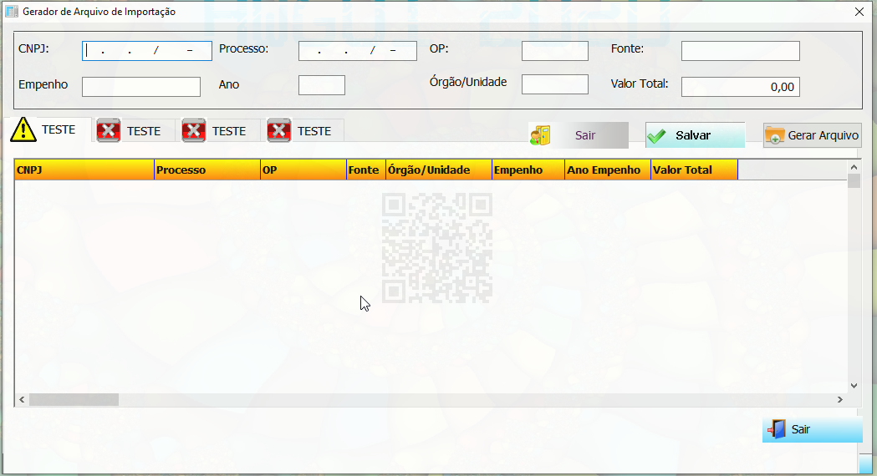Click the blue door icon on bottom Sair
The height and width of the screenshot is (476, 877).
point(777,429)
